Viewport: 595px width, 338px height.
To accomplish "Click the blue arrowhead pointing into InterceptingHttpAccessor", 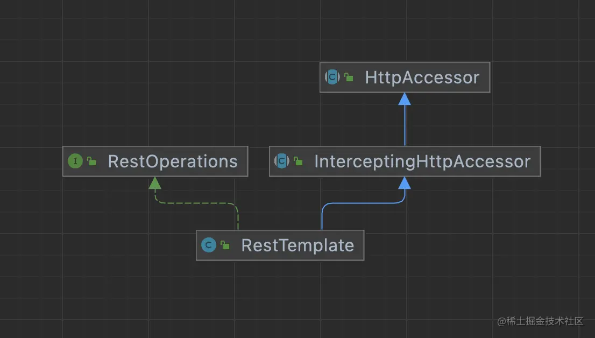I will point(405,183).
